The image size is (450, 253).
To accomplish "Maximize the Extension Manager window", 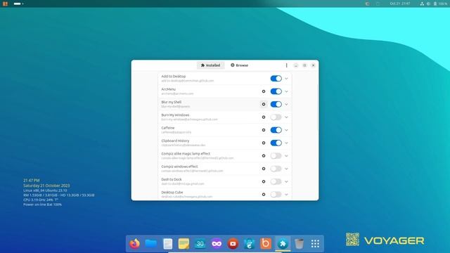I will click(x=304, y=65).
